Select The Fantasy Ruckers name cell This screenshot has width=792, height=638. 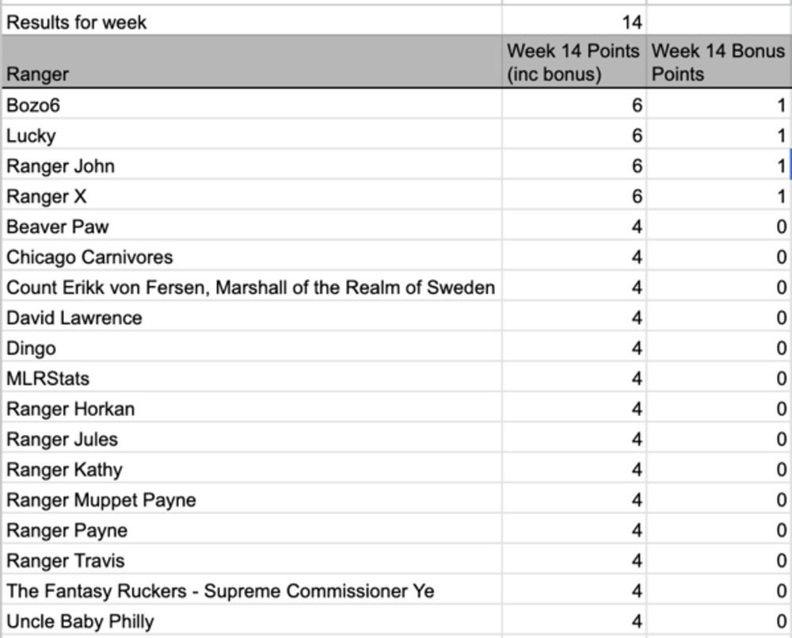pos(252,590)
